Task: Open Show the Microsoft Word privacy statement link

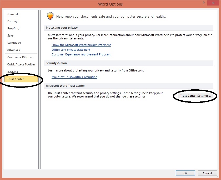Action: [x=81, y=45]
